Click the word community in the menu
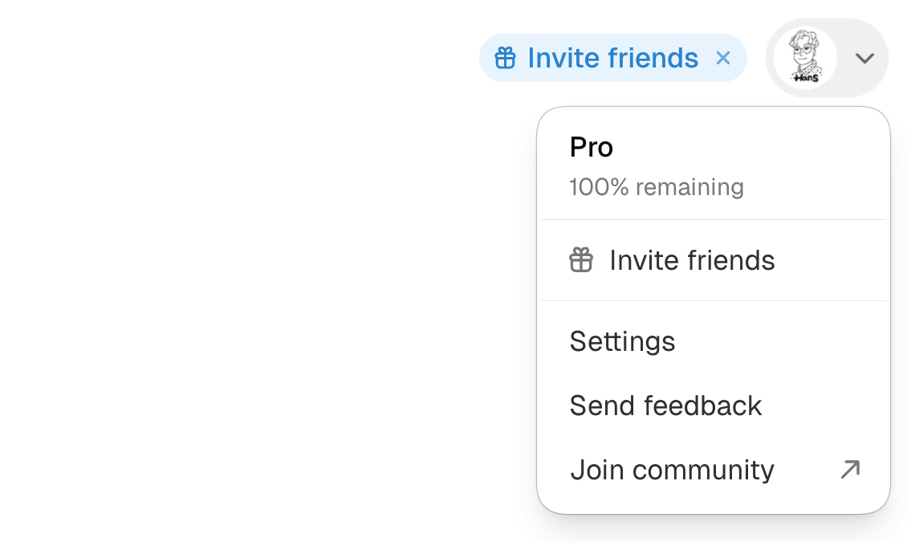 click(x=703, y=471)
